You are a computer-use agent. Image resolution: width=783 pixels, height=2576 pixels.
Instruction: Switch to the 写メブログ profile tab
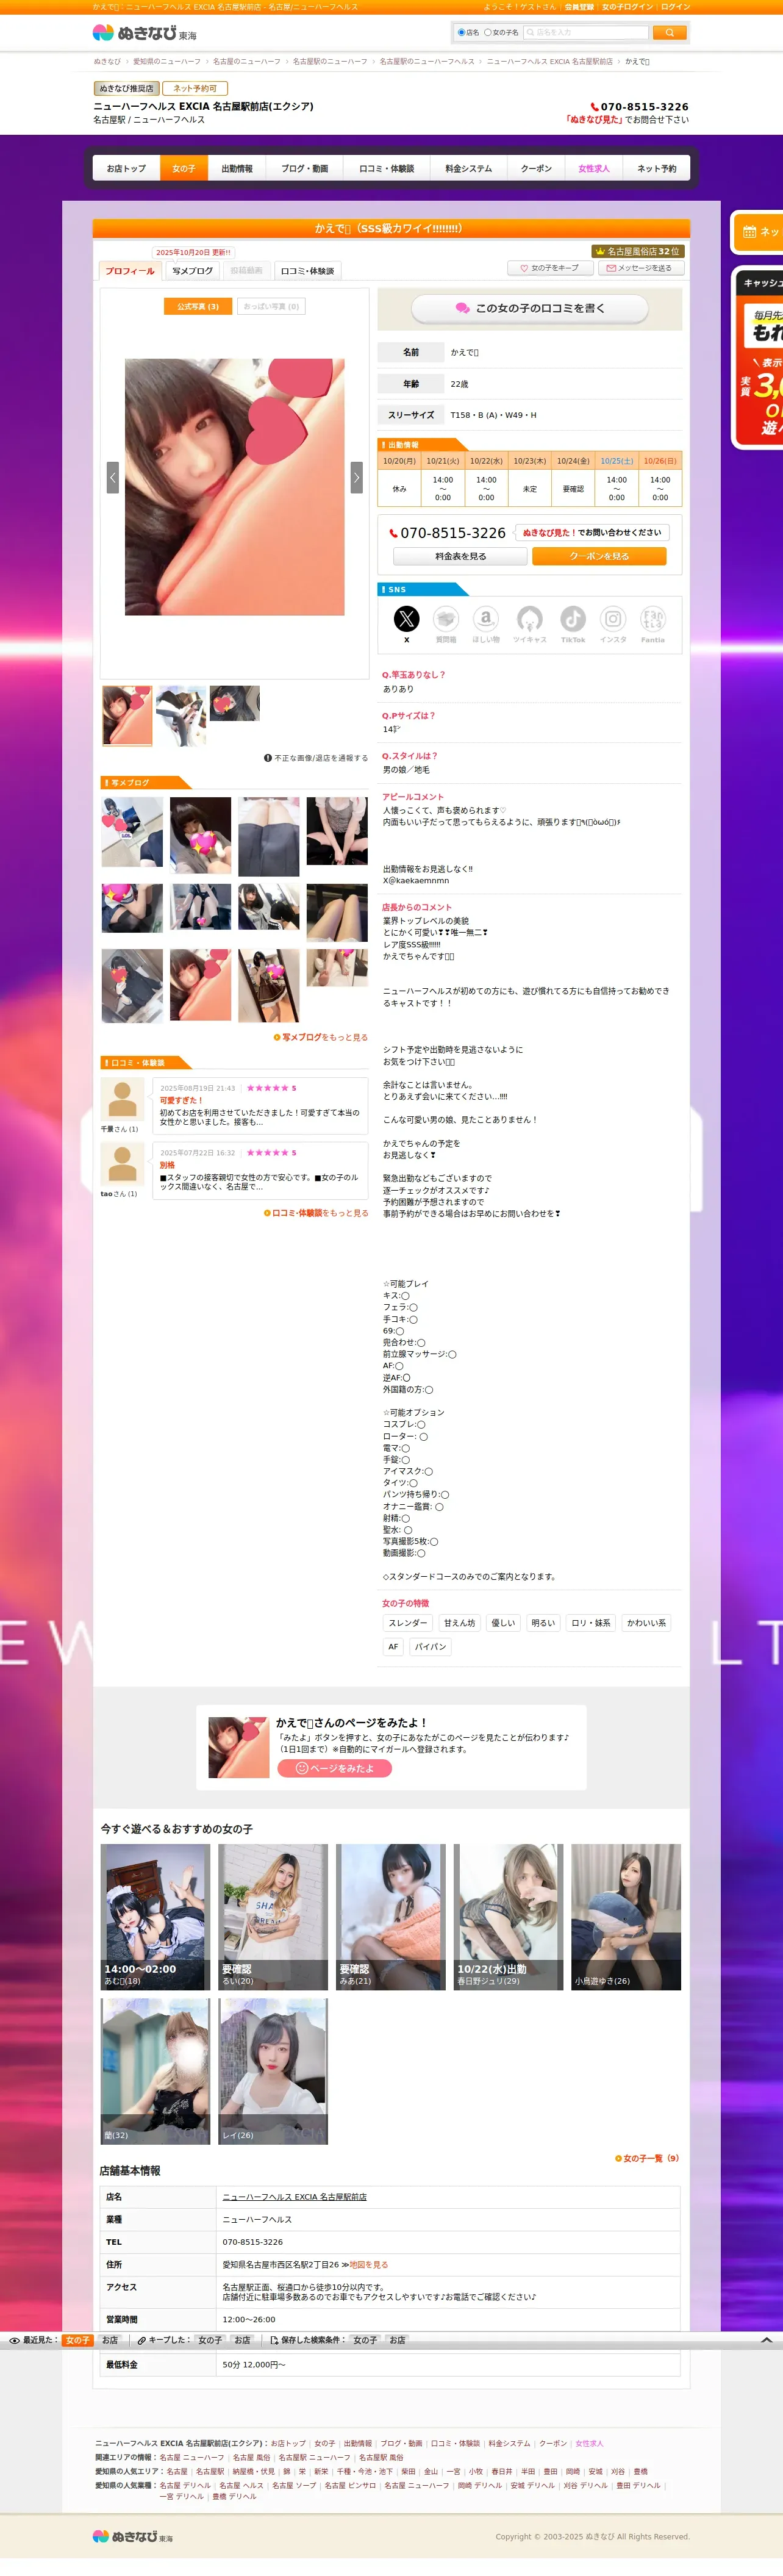coord(192,271)
